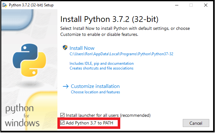Click the large Python logo on left panel
This screenshot has width=215, height=133.
click(x=27, y=61)
